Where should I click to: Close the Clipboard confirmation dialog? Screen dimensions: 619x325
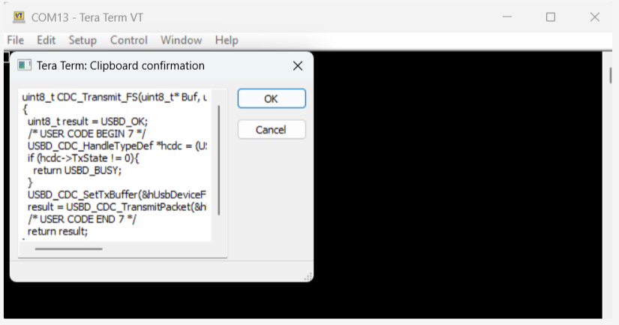298,66
